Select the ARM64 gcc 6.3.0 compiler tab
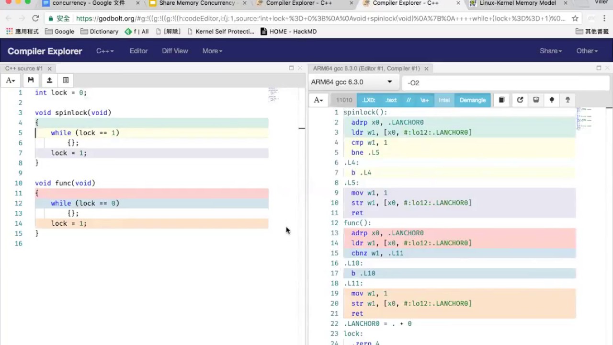613x345 pixels. (366, 69)
